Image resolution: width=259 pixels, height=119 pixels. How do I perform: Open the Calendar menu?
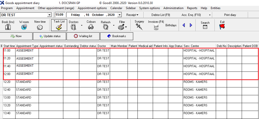(116, 8)
